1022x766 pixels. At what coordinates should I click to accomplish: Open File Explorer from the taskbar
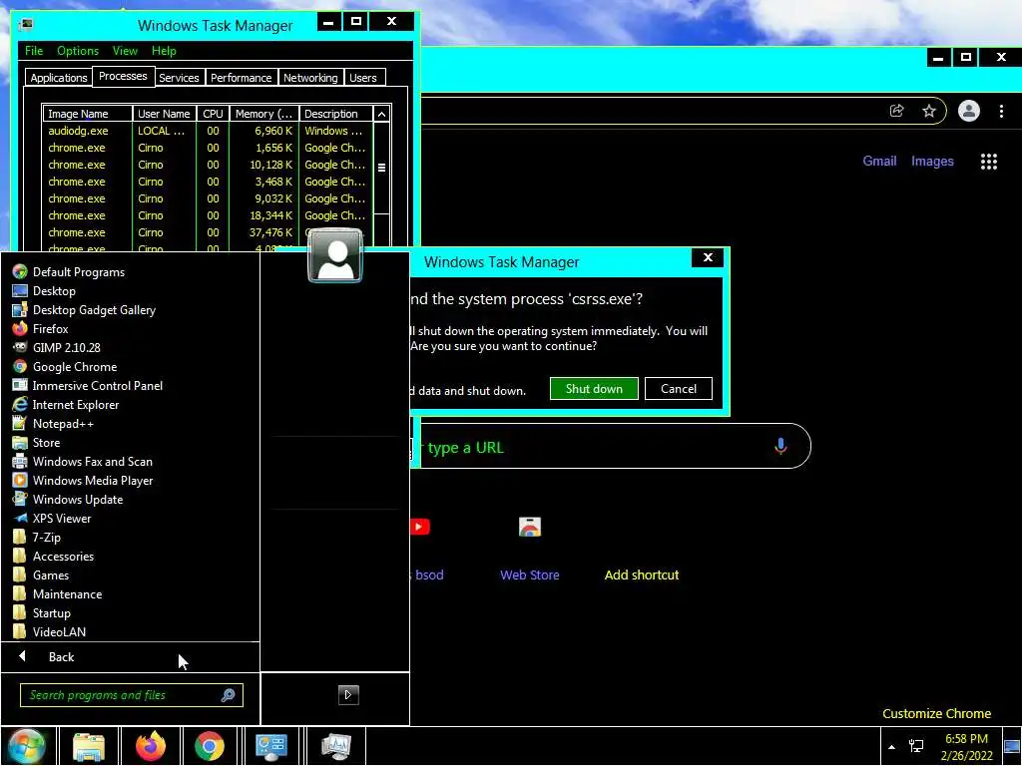(x=89, y=746)
